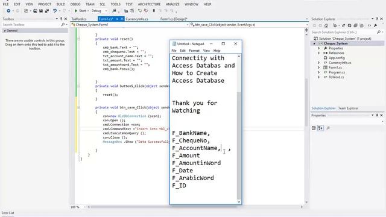
Task: Open the Error List tab at bottom
Action: click(8, 213)
